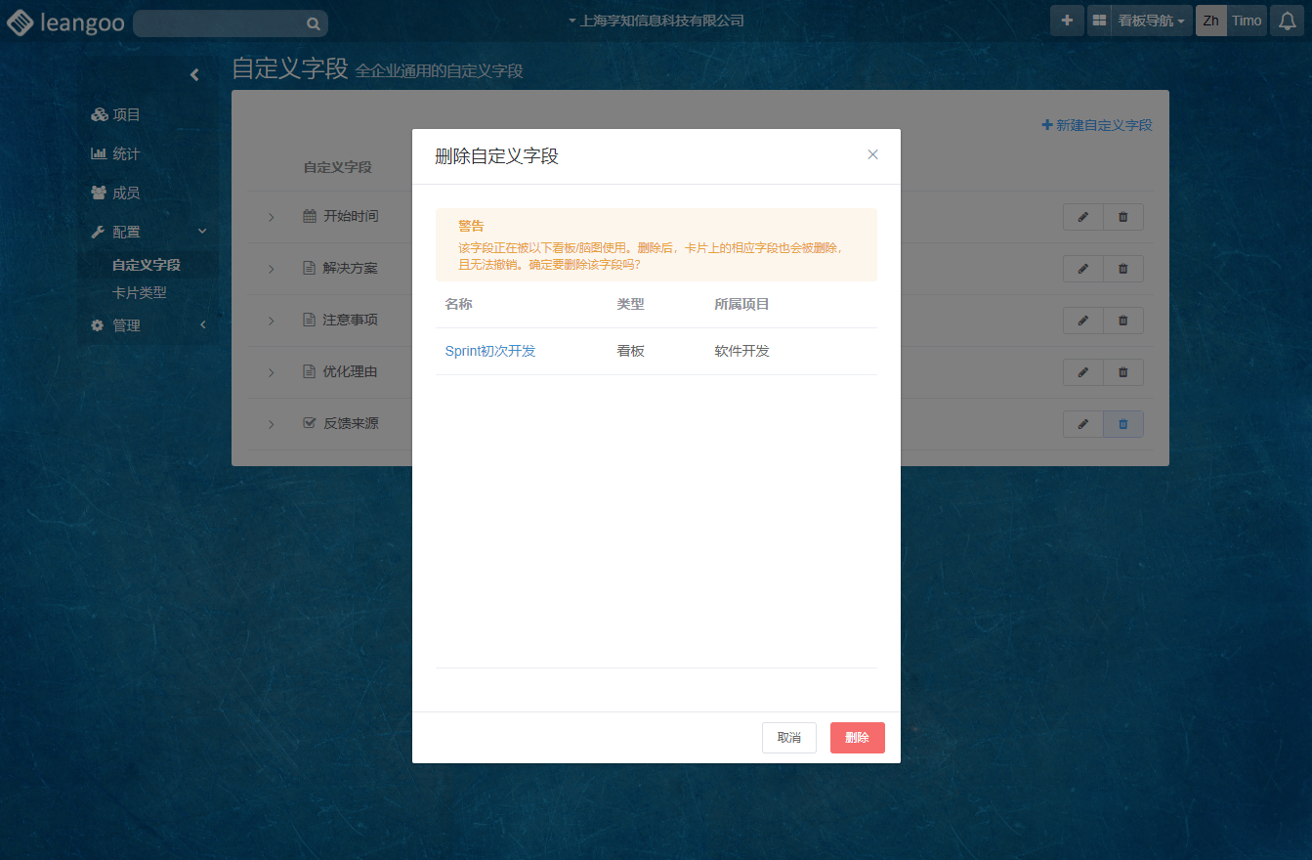Expand the 反馈来源 field row
The width and height of the screenshot is (1312, 860).
271,424
